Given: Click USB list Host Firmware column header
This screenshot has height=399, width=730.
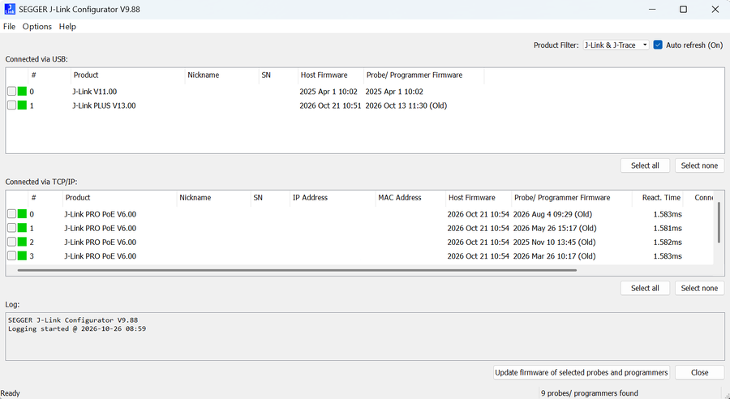Looking at the screenshot, I should tap(331, 75).
